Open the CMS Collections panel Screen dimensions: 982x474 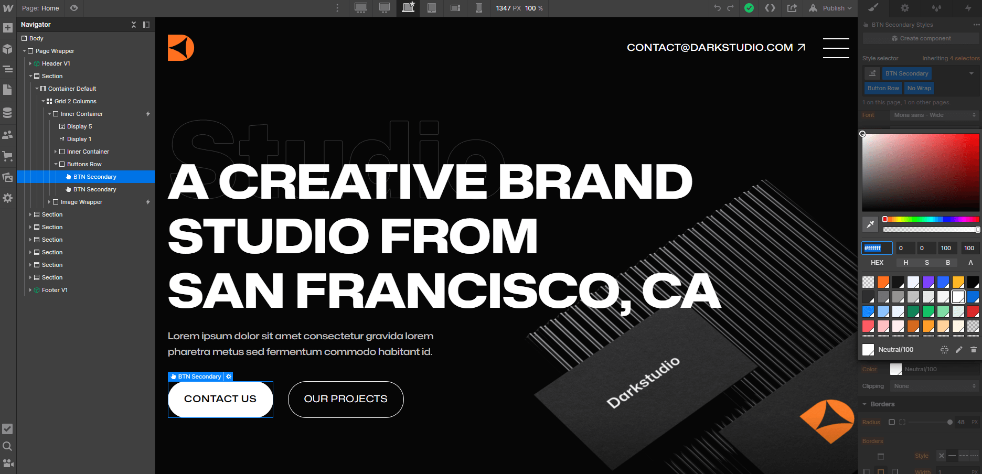click(x=8, y=112)
